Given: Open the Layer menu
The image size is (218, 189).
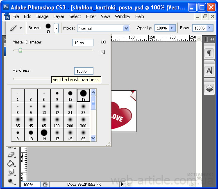Looking at the screenshot, I should pyautogui.click(x=59, y=16).
